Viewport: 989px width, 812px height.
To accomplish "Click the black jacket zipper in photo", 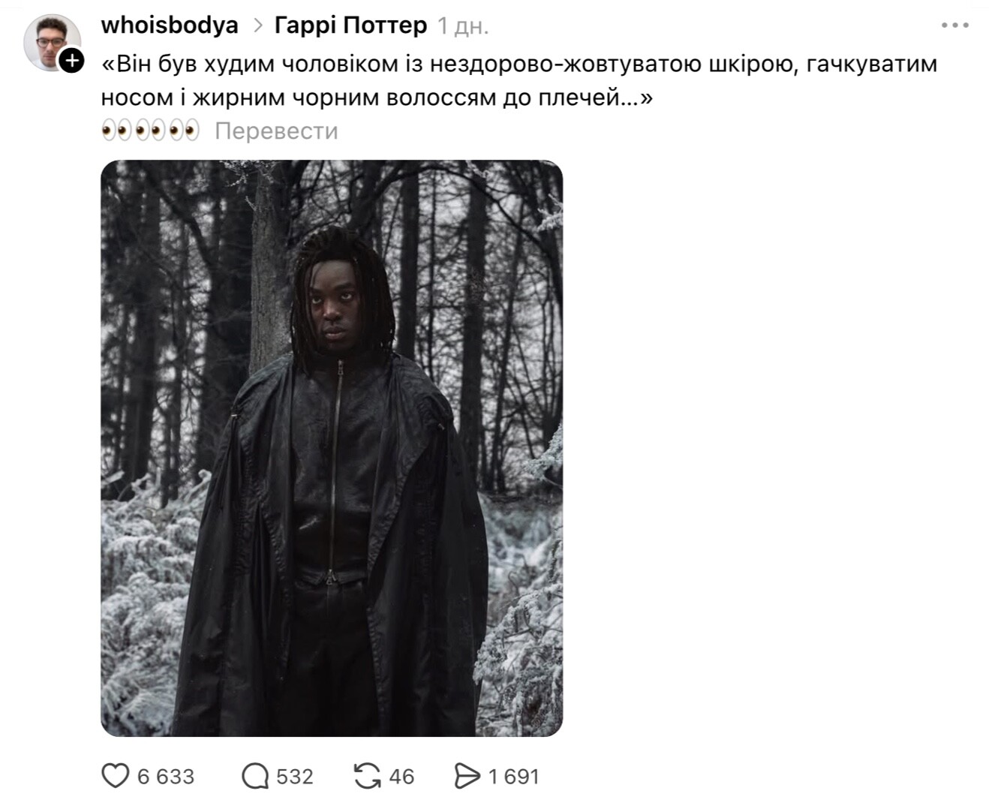I will [336, 465].
